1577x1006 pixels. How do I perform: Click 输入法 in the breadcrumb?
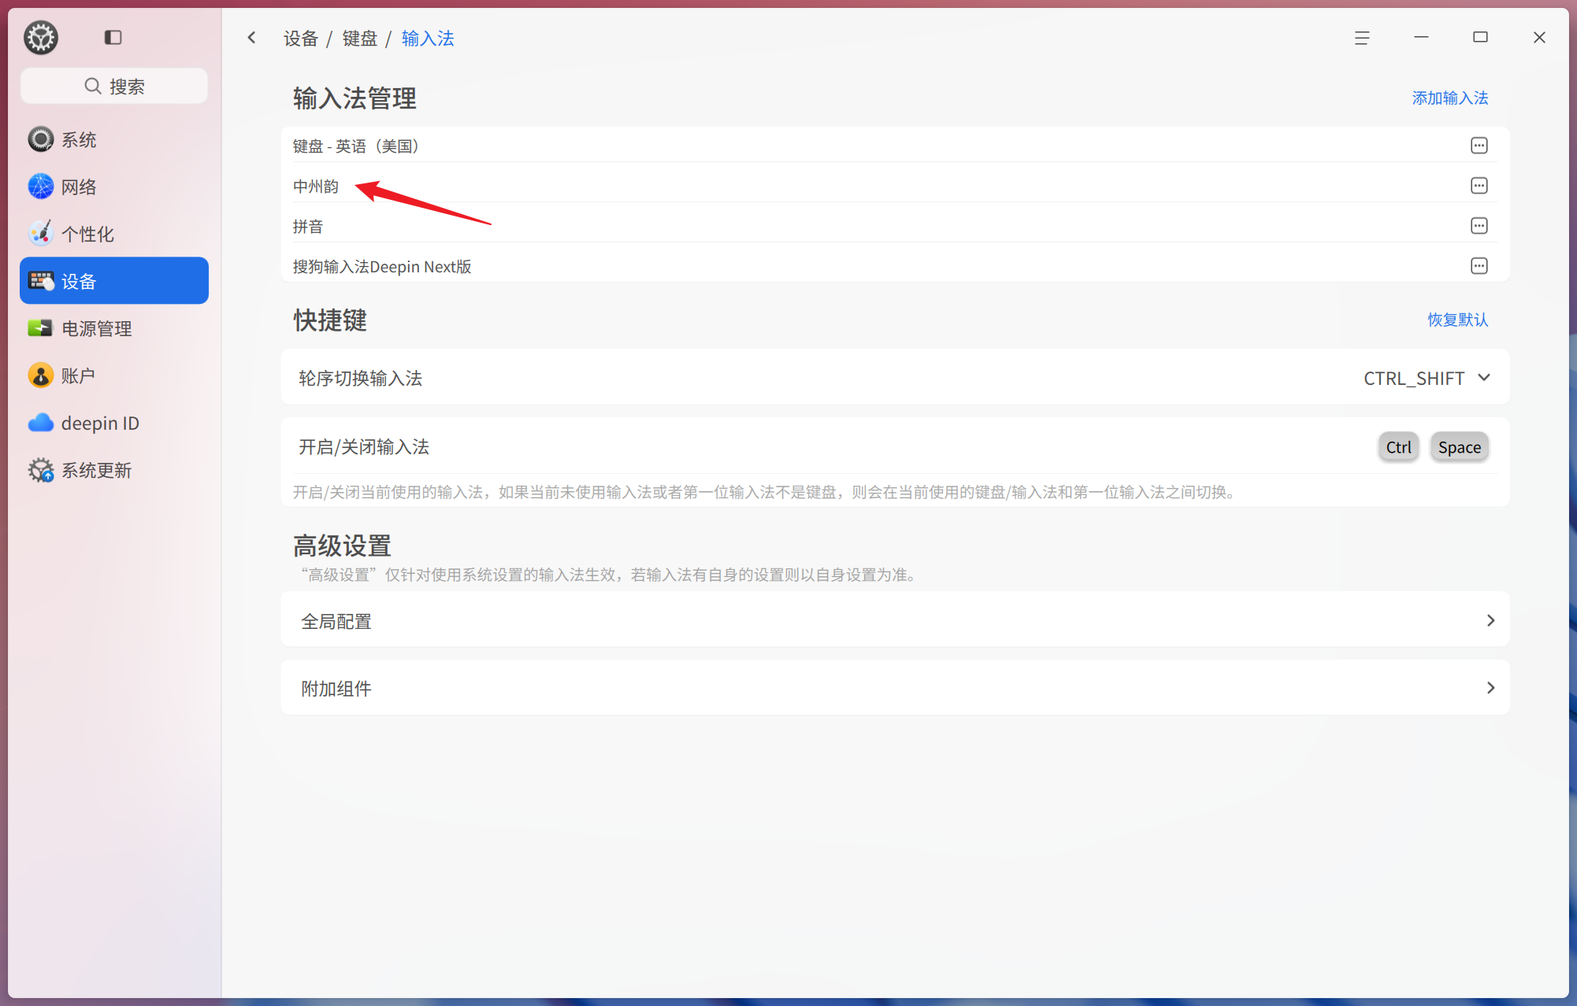pyautogui.click(x=428, y=39)
